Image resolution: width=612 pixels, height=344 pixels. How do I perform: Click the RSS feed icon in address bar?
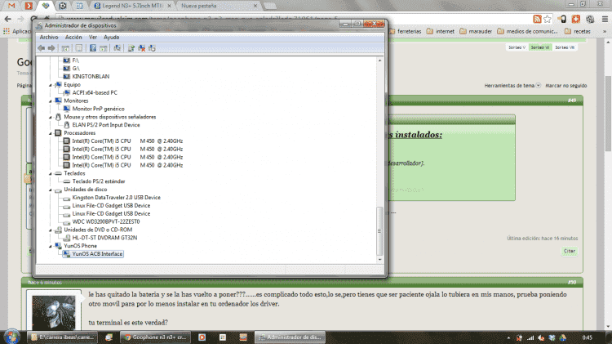537,19
